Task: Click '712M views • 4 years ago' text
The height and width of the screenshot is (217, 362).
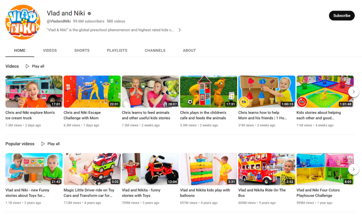Action: [82, 203]
